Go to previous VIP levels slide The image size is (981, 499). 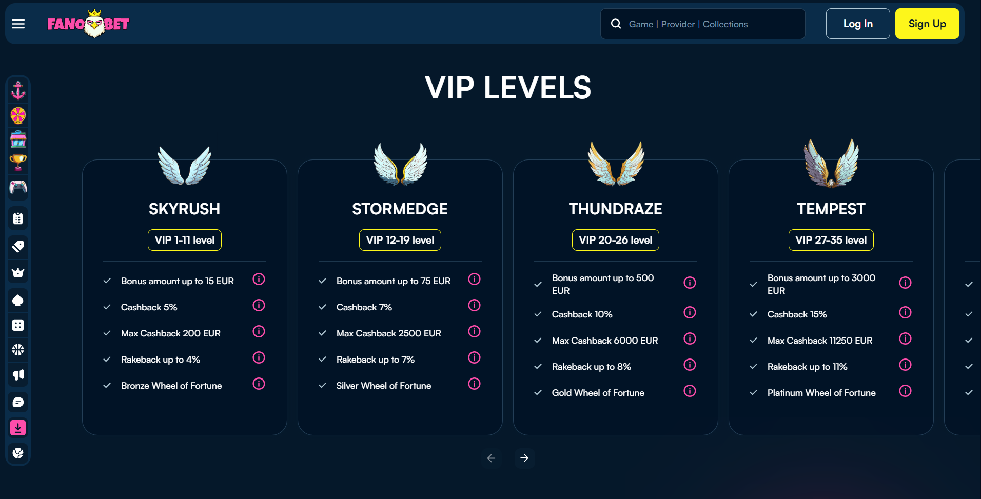[492, 458]
